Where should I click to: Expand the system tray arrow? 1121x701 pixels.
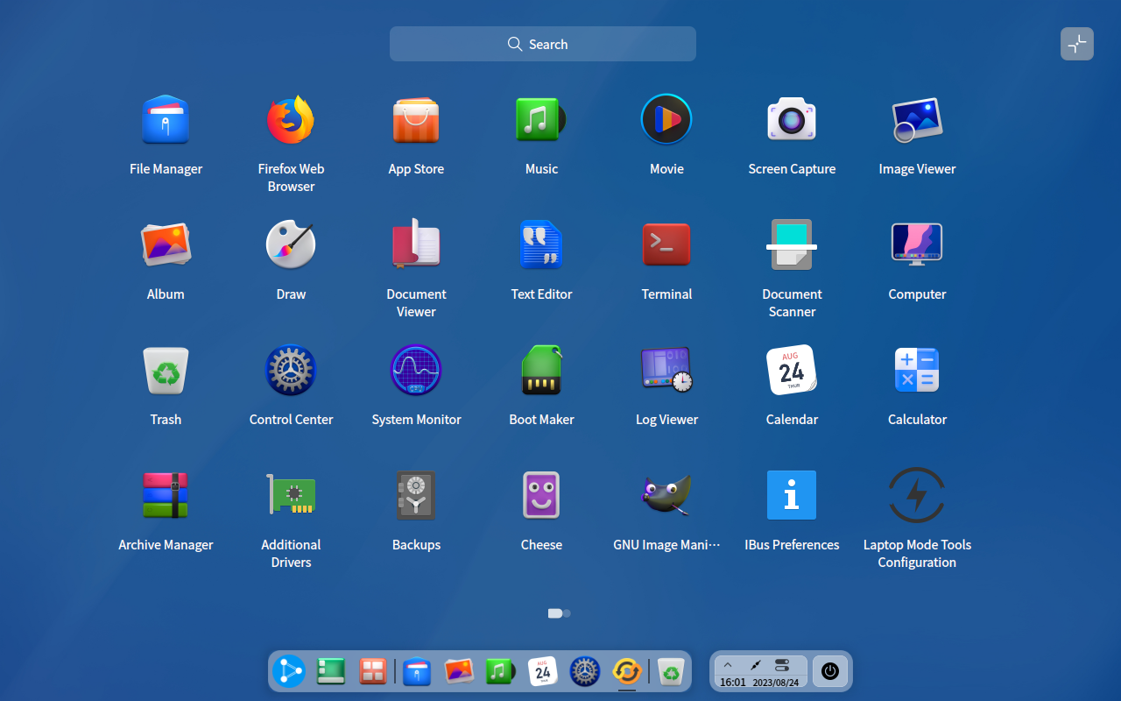728,665
